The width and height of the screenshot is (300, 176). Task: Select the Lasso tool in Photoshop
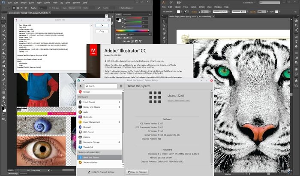click(x=3, y=27)
